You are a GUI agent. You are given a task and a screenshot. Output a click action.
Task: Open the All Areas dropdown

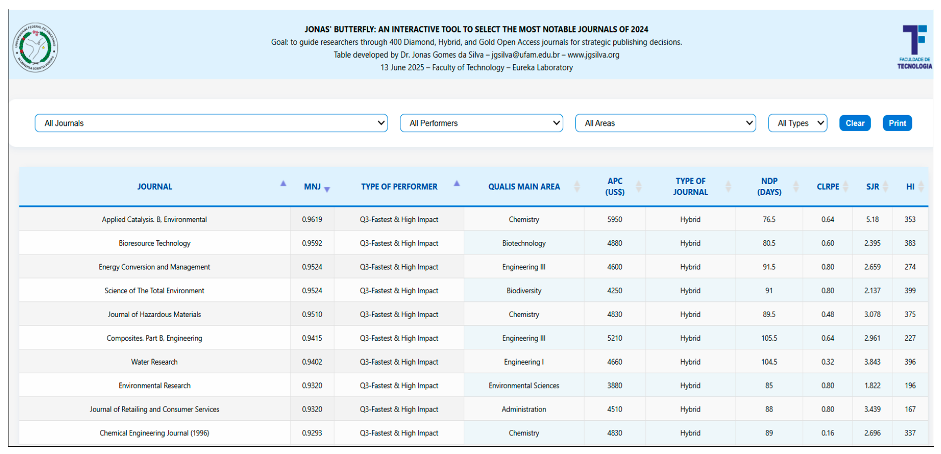(x=665, y=123)
